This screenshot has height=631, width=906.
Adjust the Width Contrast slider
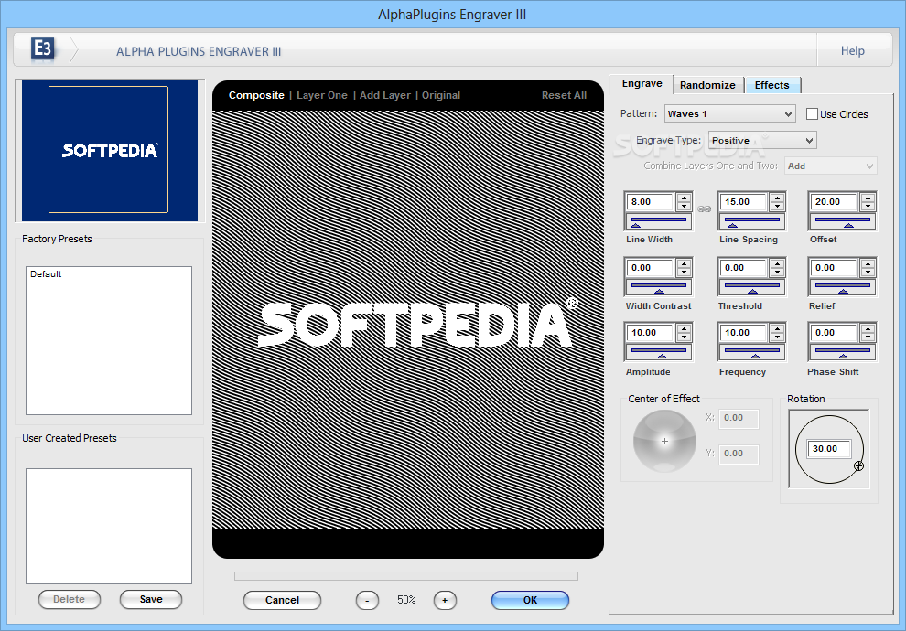coord(659,287)
